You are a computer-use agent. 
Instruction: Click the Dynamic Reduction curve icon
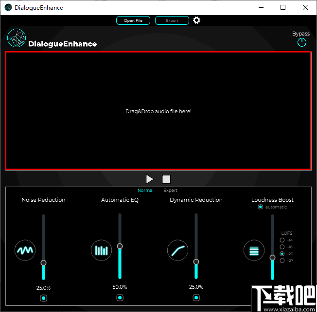tap(178, 250)
